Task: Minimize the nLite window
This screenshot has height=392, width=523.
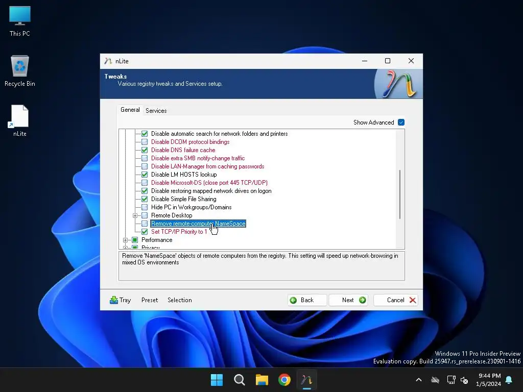Action: click(x=365, y=61)
